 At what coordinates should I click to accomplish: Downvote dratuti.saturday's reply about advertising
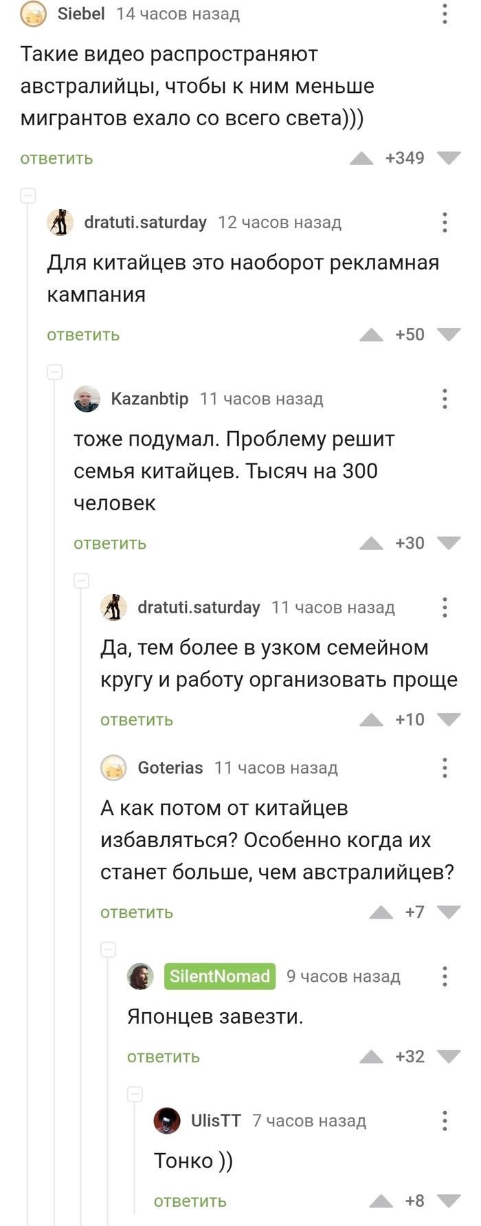(x=450, y=335)
